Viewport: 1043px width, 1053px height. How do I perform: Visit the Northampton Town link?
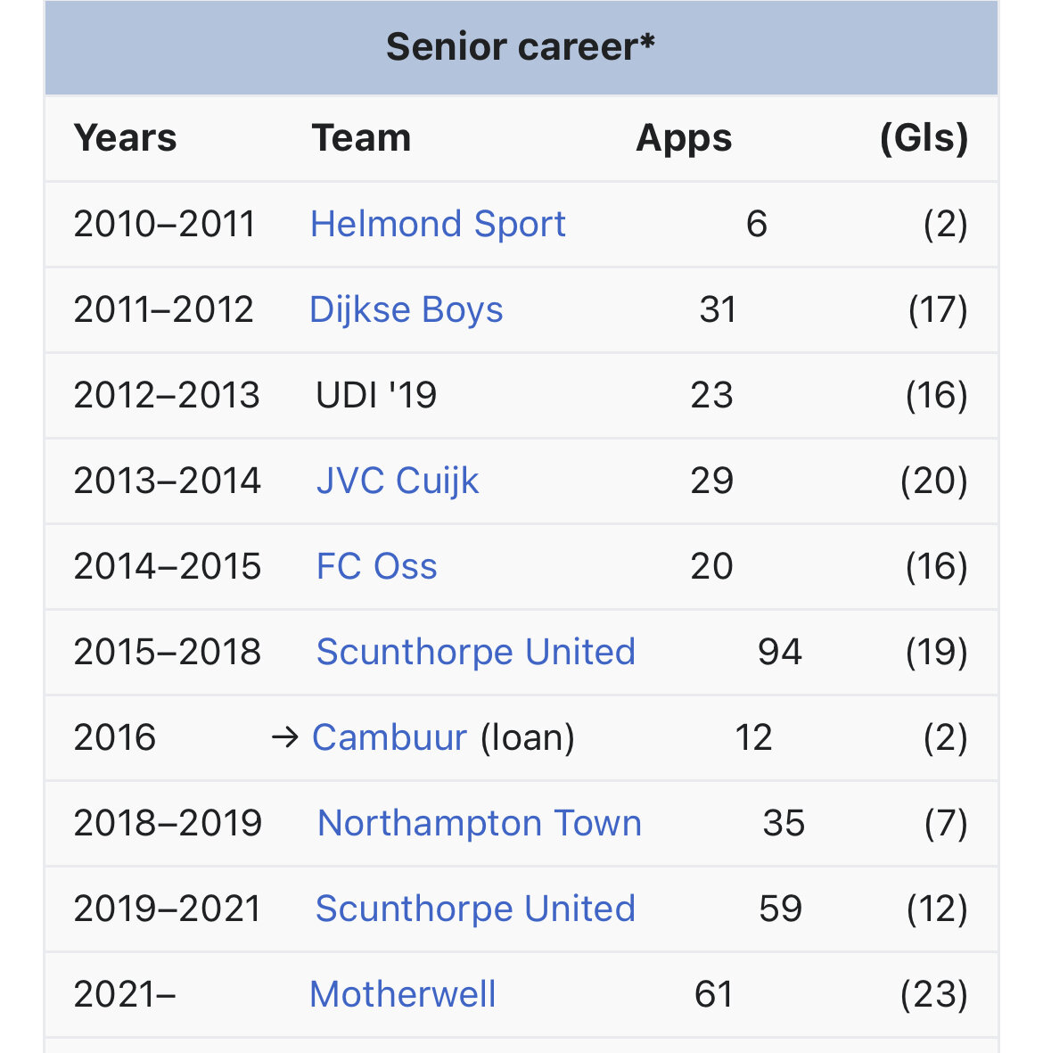coord(480,823)
